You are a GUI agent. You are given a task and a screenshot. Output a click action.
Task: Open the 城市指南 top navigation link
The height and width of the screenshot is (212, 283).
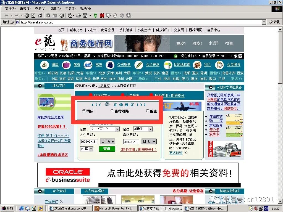click(x=76, y=30)
